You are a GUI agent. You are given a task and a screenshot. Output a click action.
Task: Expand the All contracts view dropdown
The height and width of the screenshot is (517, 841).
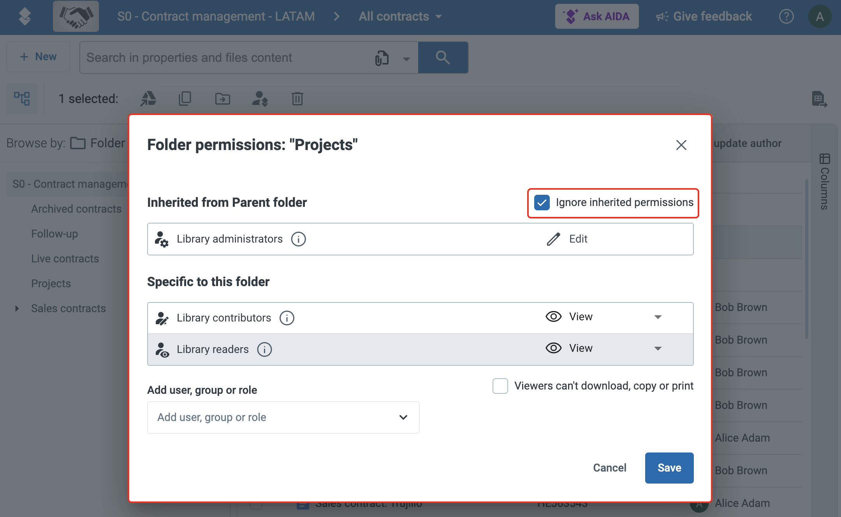[400, 16]
